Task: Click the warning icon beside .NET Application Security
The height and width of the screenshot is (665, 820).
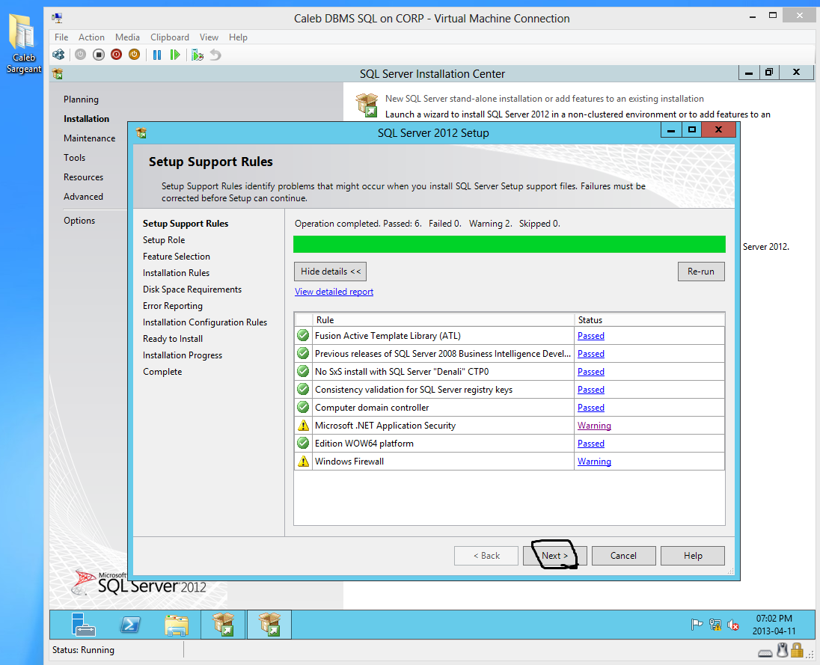Action: (x=303, y=426)
